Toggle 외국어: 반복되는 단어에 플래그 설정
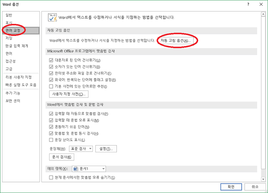This screenshot has width=268, height=193. pyautogui.click(x=51, y=80)
